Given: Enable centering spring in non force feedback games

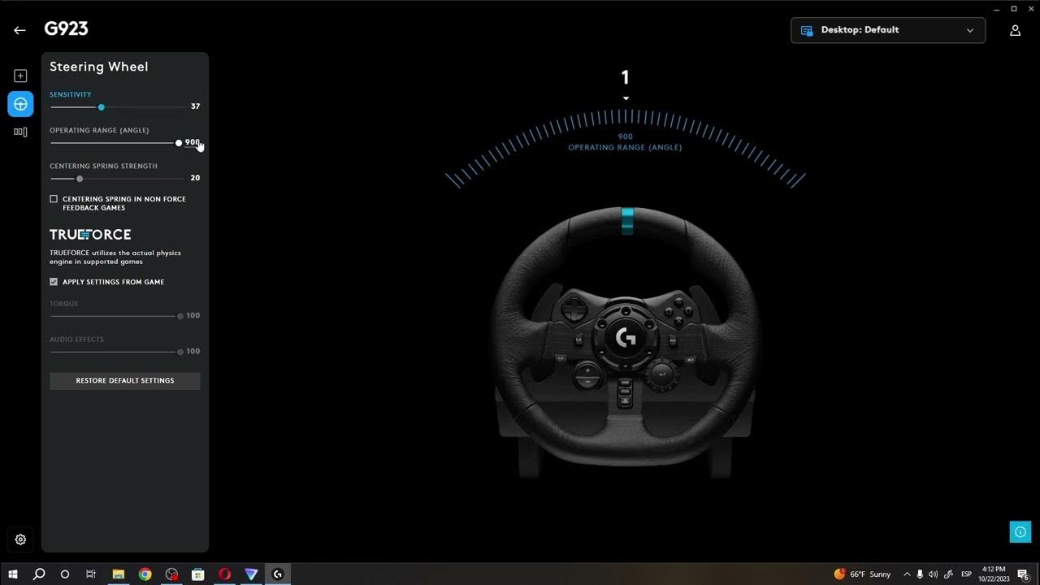Looking at the screenshot, I should coord(54,199).
